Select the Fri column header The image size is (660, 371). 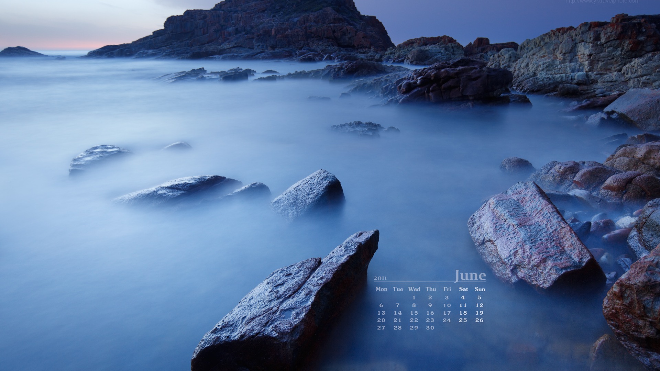pyautogui.click(x=447, y=289)
